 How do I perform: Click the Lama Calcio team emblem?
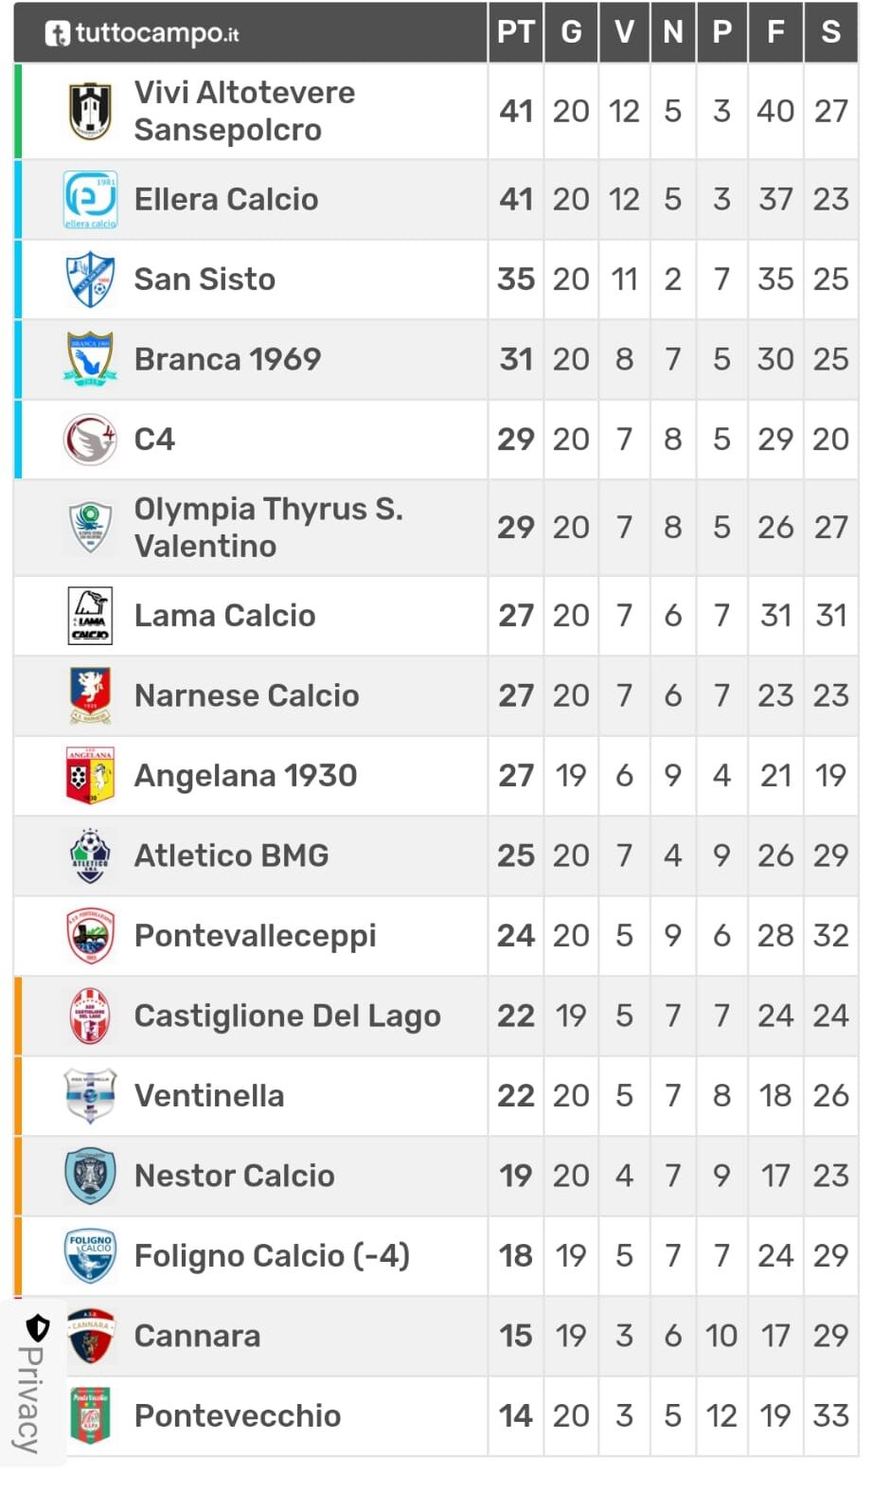point(91,616)
